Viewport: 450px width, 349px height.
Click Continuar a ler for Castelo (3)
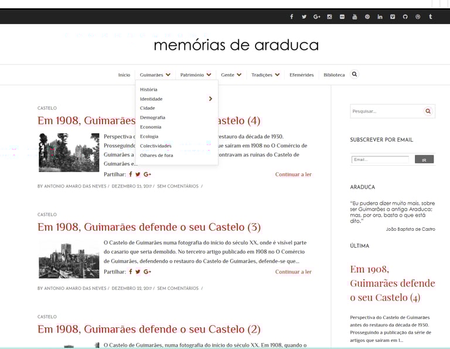coord(294,272)
